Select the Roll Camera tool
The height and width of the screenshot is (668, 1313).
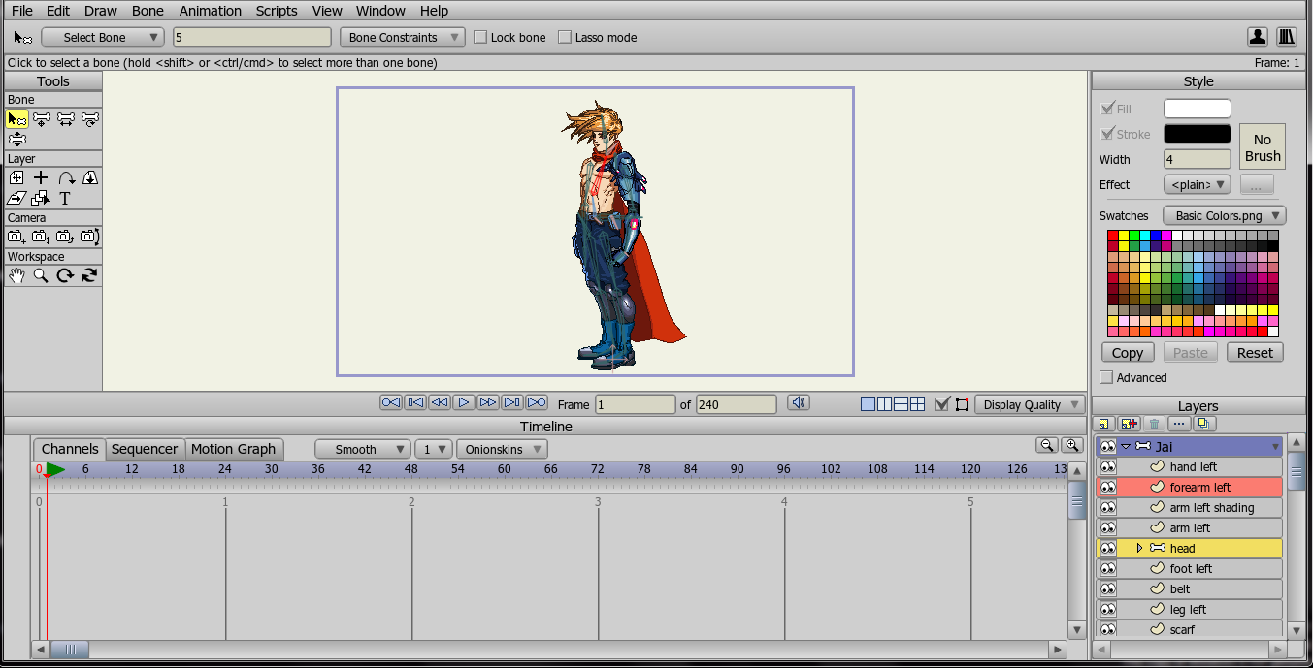65,237
